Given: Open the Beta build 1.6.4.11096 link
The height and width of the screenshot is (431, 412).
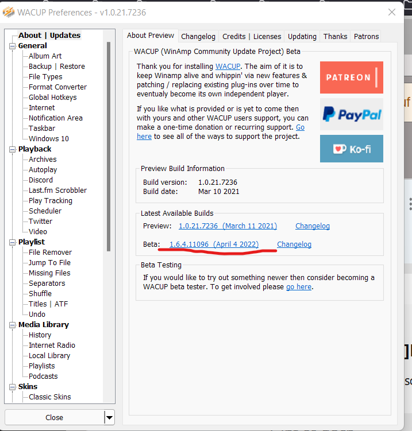Looking at the screenshot, I should pos(214,244).
